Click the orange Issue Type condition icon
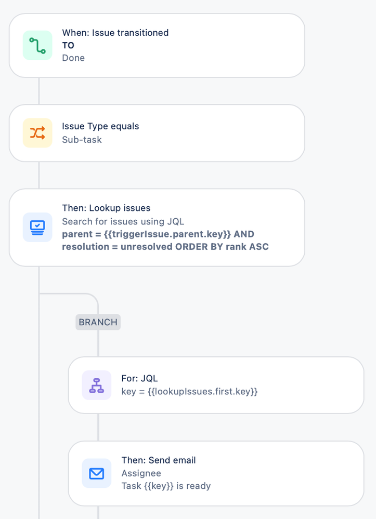 (37, 132)
